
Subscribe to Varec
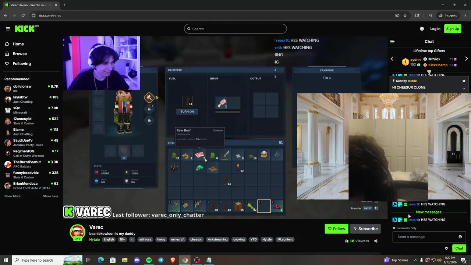pyautogui.click(x=365, y=229)
